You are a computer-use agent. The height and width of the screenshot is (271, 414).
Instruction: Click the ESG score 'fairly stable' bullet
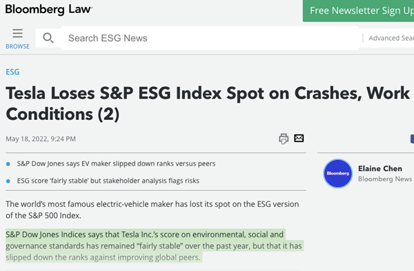pos(108,181)
